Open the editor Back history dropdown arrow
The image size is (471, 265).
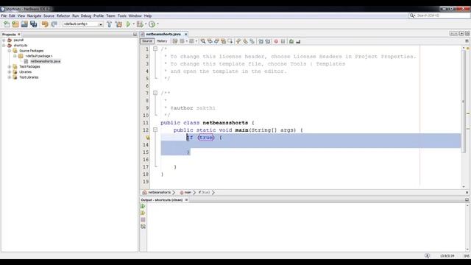[x=186, y=41]
